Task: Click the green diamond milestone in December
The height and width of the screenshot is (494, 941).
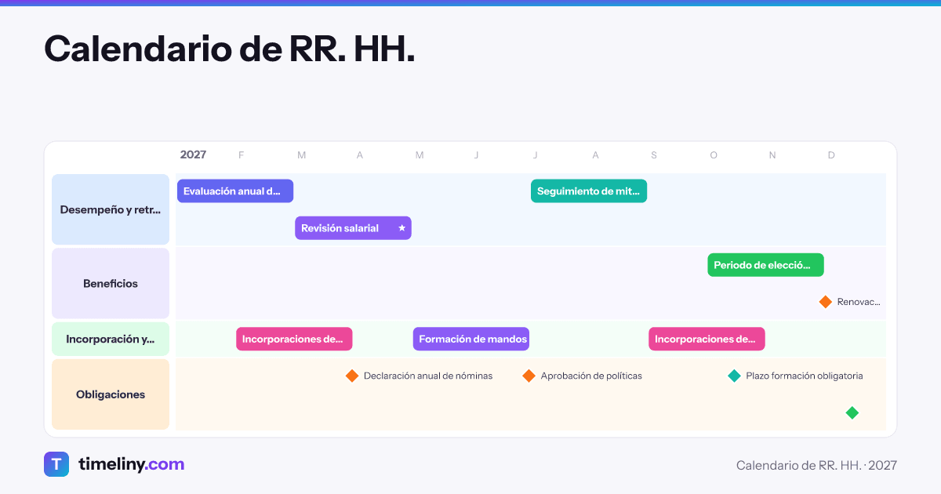Action: click(x=852, y=412)
